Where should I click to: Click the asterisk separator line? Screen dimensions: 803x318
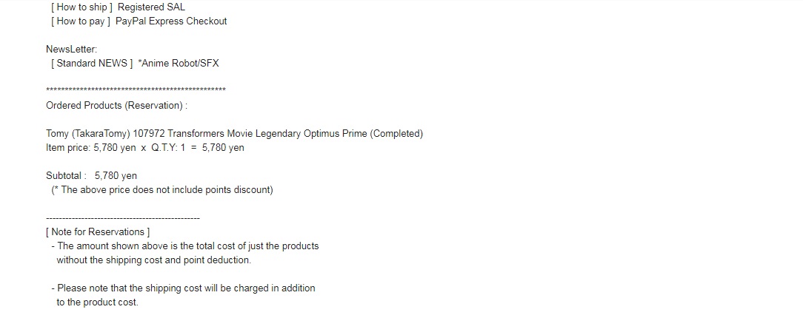point(136,90)
